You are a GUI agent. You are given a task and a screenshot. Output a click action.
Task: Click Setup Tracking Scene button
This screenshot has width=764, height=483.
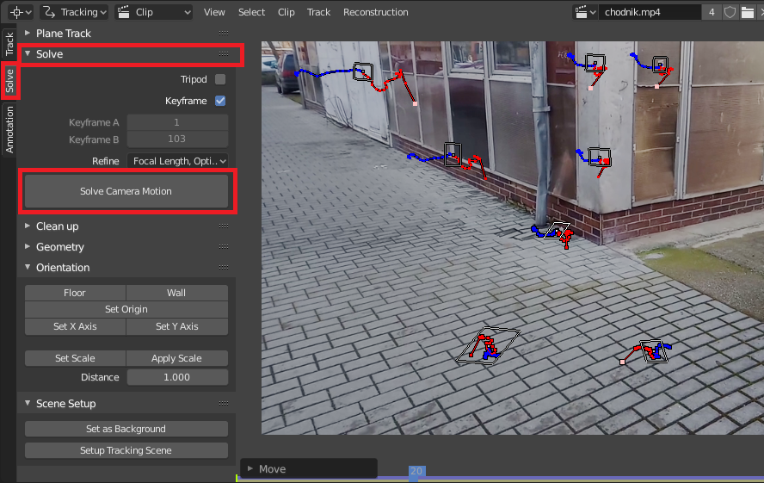[126, 450]
